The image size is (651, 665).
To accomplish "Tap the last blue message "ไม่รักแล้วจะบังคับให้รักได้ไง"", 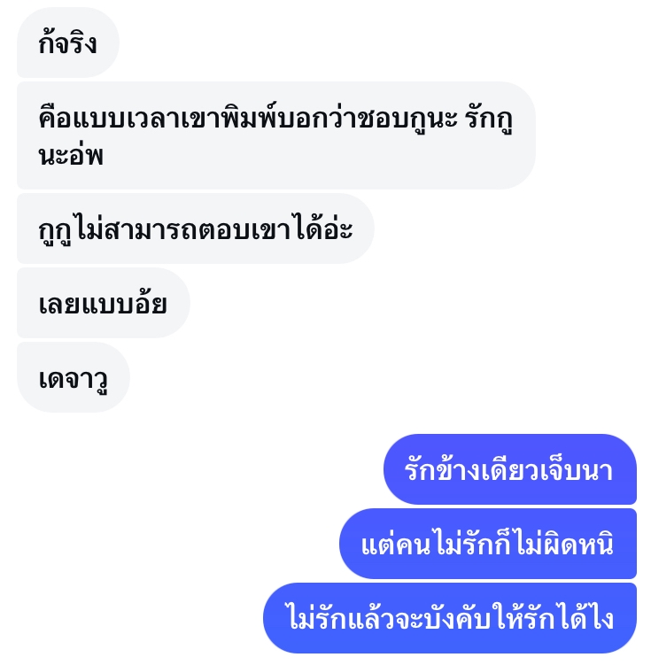I will point(450,618).
